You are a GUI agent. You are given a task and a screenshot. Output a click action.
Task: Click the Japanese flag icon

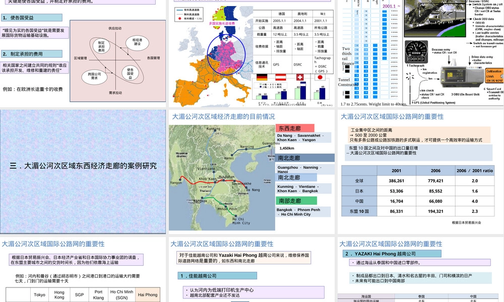point(320,78)
